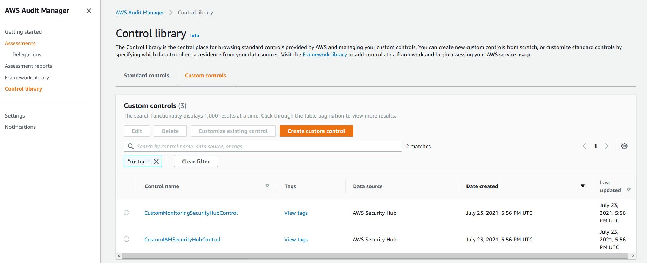The image size is (647, 263).
Task: Click the search magnifier icon
Action: tap(131, 146)
